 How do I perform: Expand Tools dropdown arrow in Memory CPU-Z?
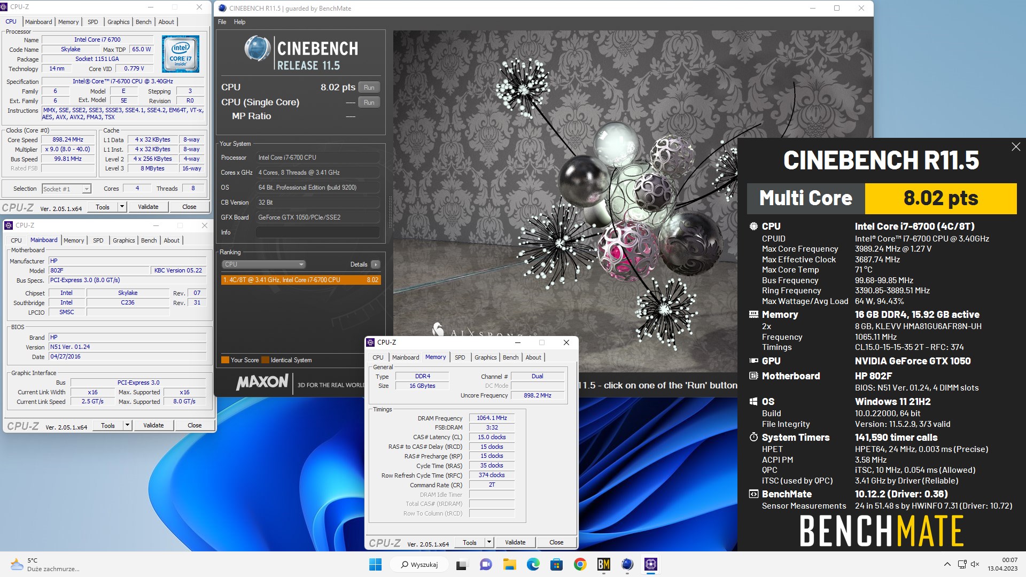click(488, 542)
